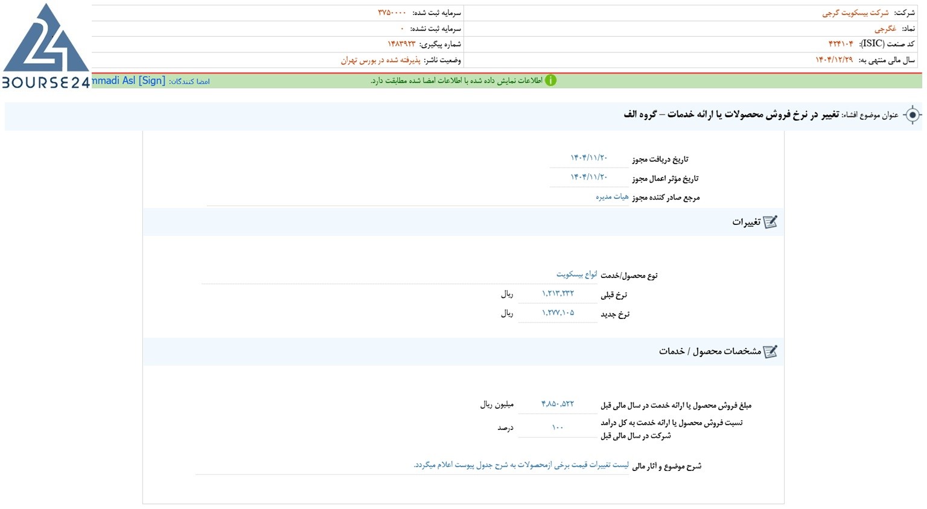Screen dimensions: 927x509
Task: Select the product type انواع بیسکویت
Action: tap(577, 274)
